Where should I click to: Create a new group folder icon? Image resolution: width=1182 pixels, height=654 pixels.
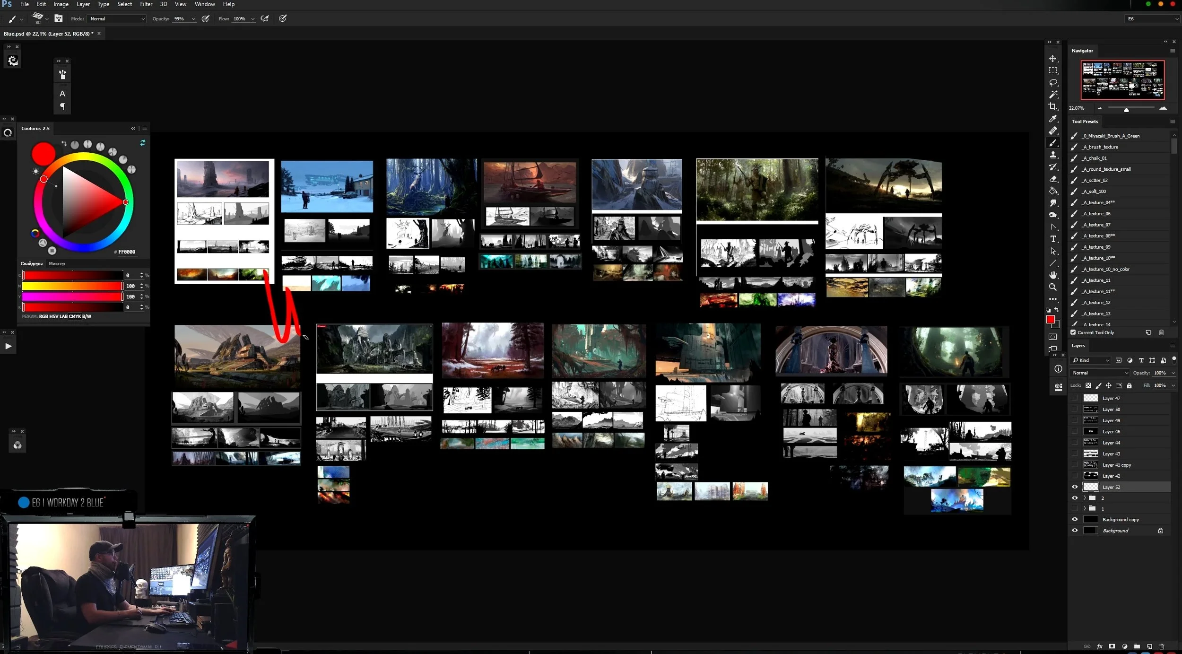point(1137,646)
